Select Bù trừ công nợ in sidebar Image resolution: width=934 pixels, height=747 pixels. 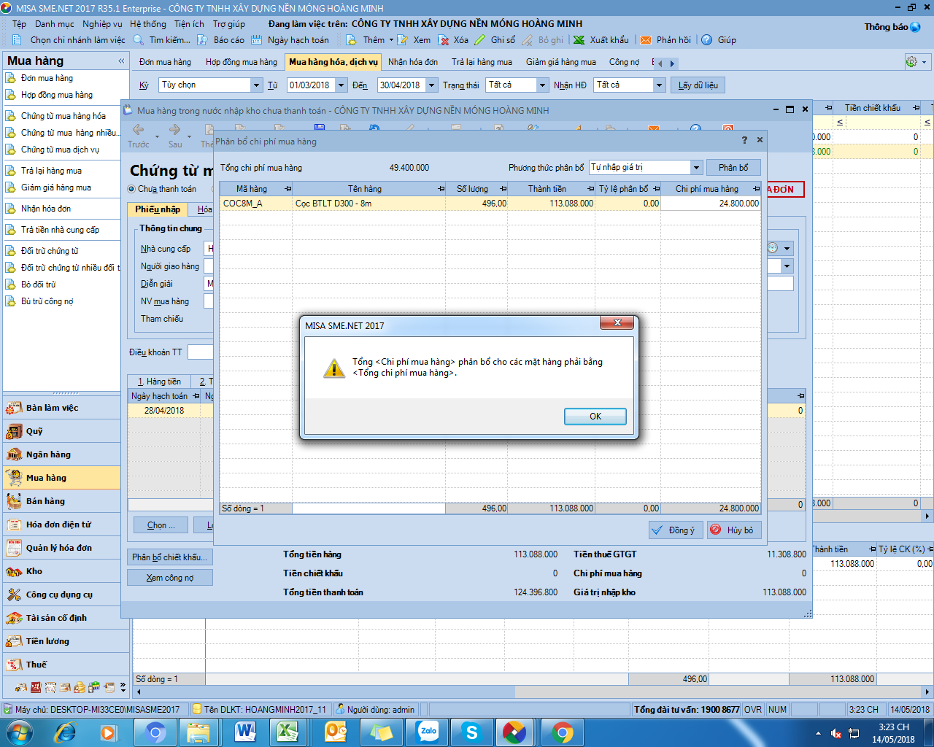(47, 301)
